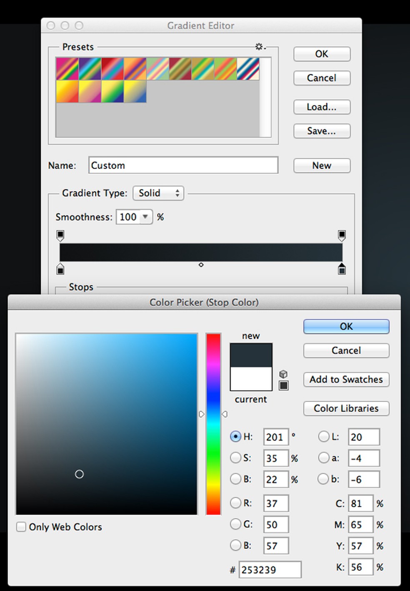Click the vertical hue spectrum slider
Image resolution: width=410 pixels, height=591 pixels.
(x=213, y=424)
